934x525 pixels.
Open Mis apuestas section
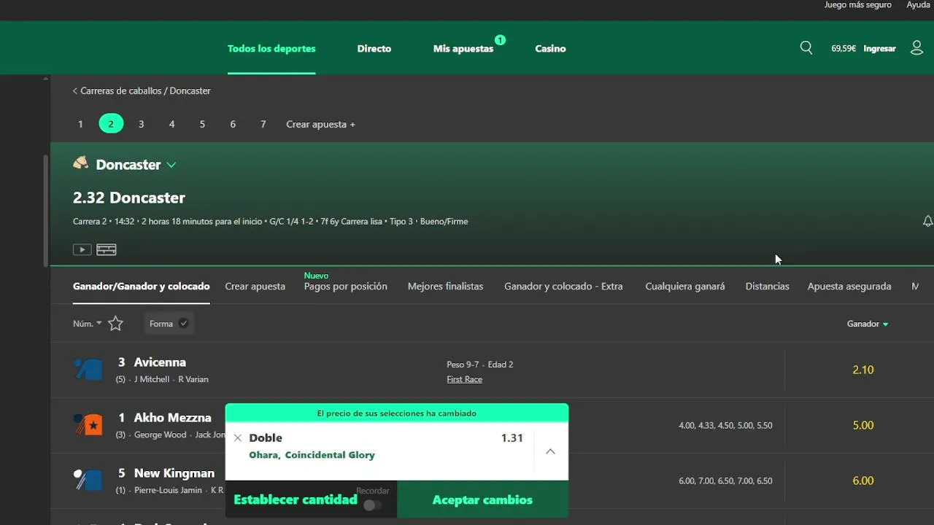463,49
